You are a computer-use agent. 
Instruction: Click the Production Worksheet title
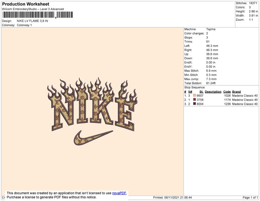[x=26, y=4]
